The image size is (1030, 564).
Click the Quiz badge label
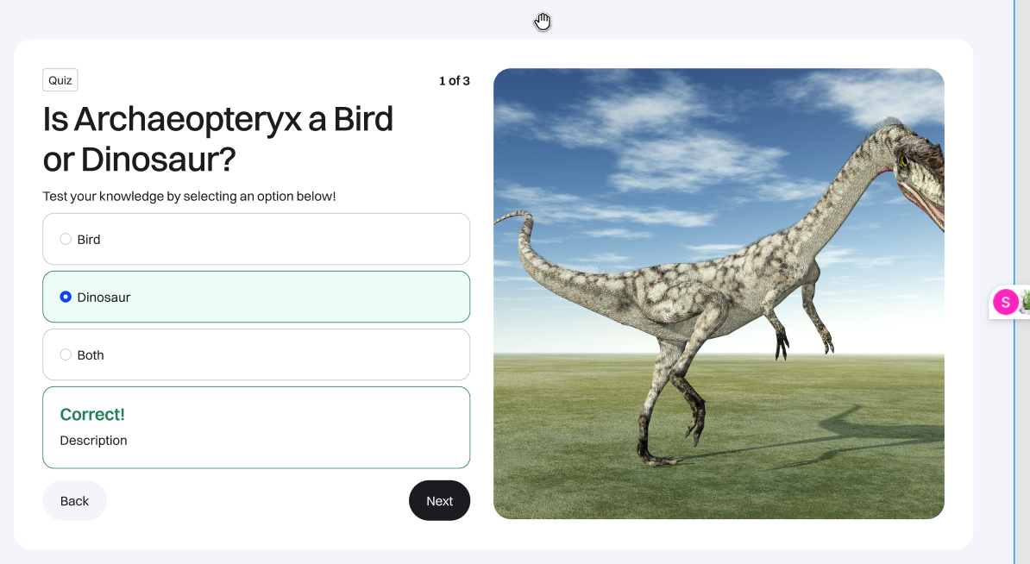click(x=60, y=80)
